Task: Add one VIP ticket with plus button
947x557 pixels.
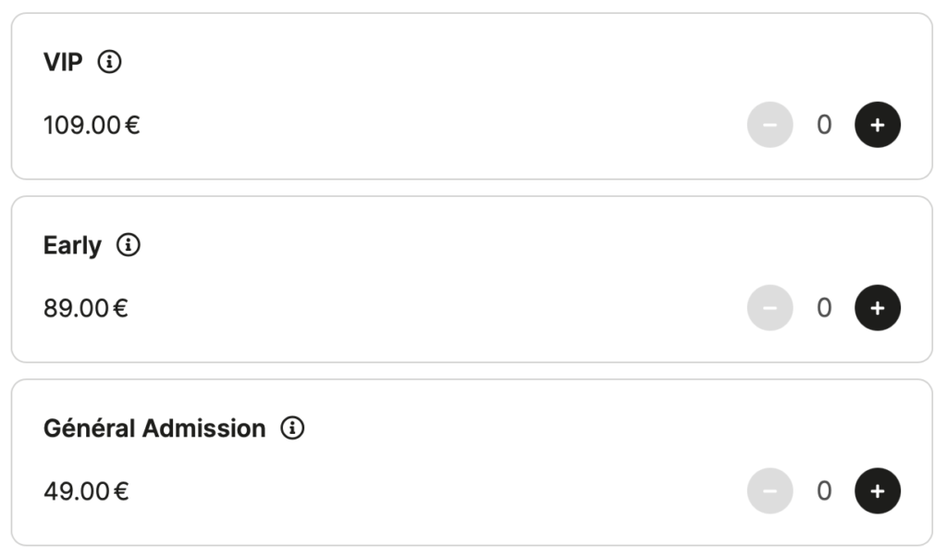Action: tap(877, 125)
